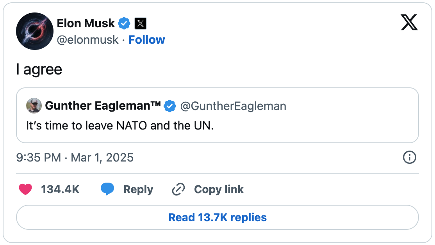Viewport: 435px width, 245px height.
Task: Like the post with the heart icon
Action: coord(25,190)
